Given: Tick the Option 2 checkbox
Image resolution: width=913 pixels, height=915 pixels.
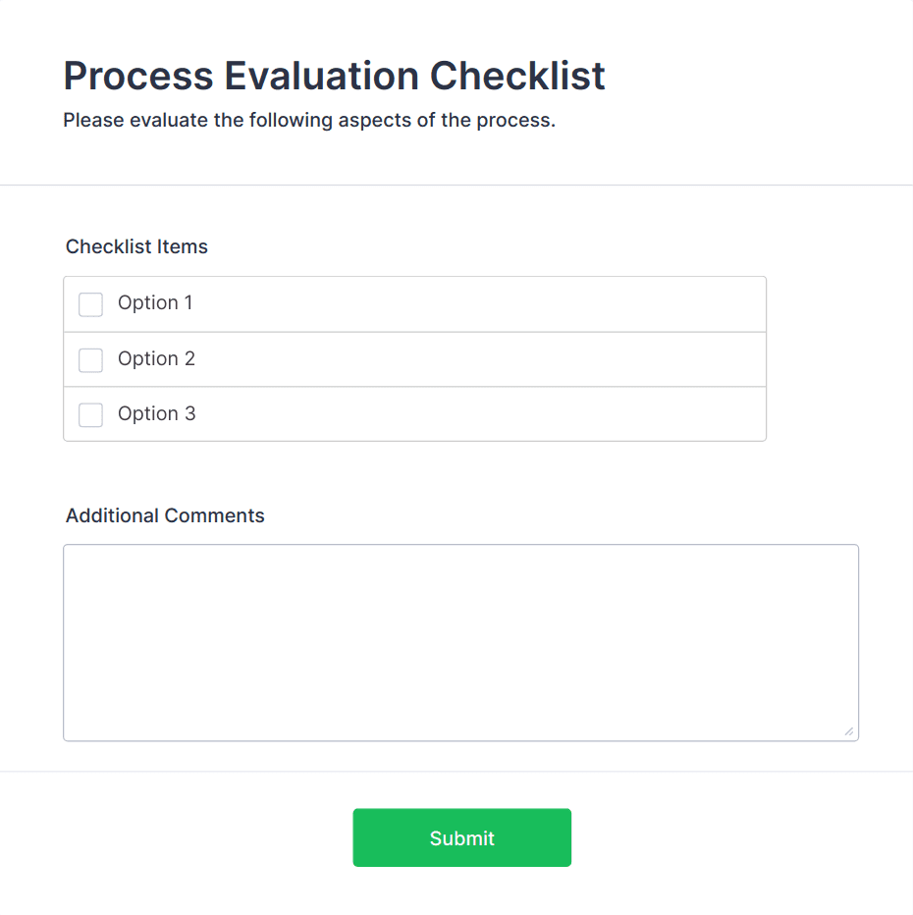Looking at the screenshot, I should tap(90, 360).
